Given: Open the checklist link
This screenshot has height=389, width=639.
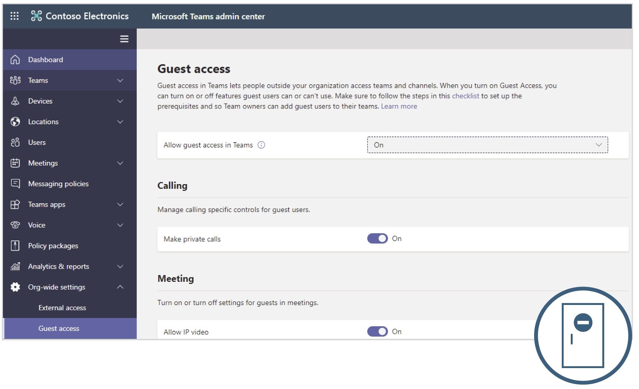Looking at the screenshot, I should pos(465,96).
